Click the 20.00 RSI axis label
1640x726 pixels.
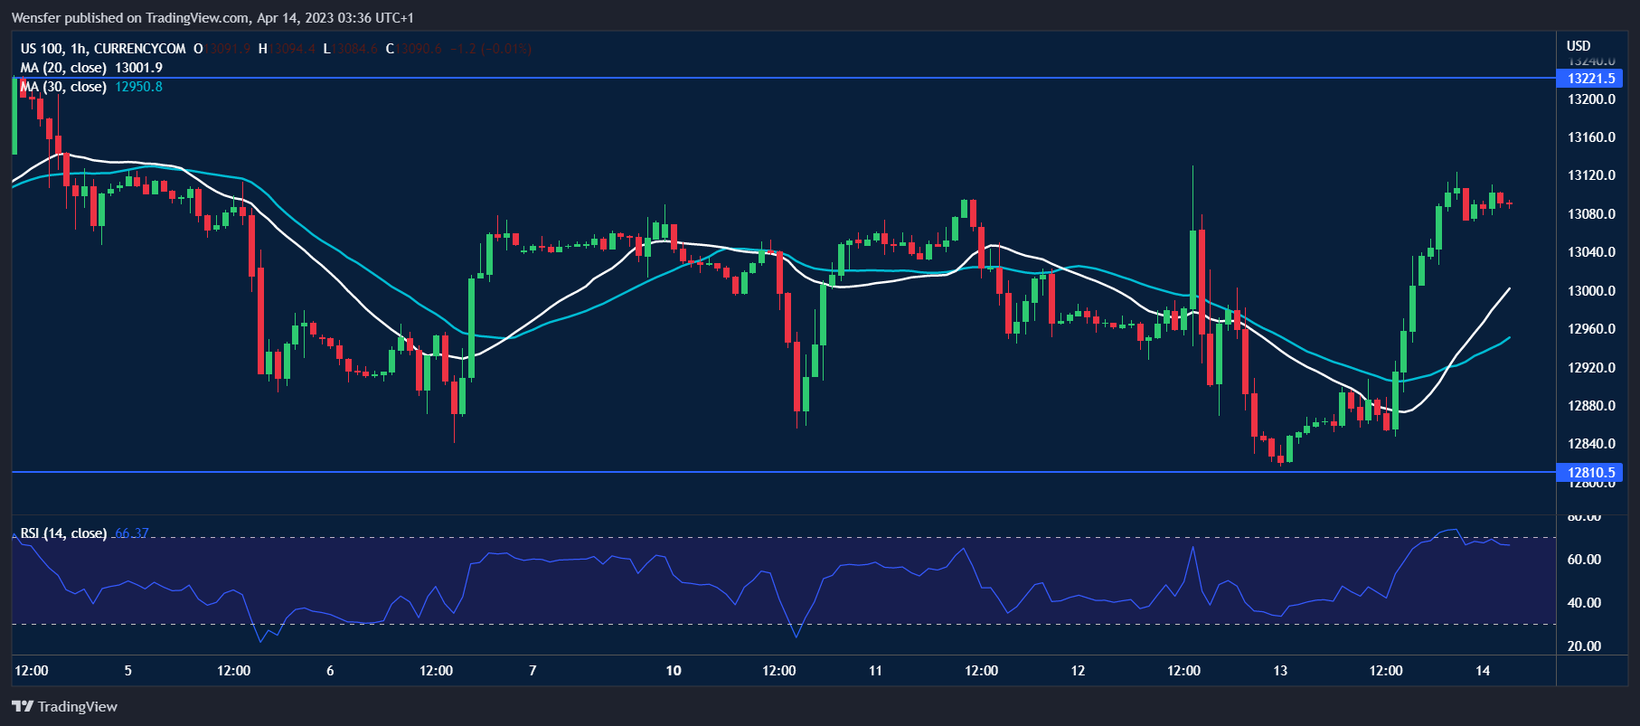pyautogui.click(x=1584, y=646)
